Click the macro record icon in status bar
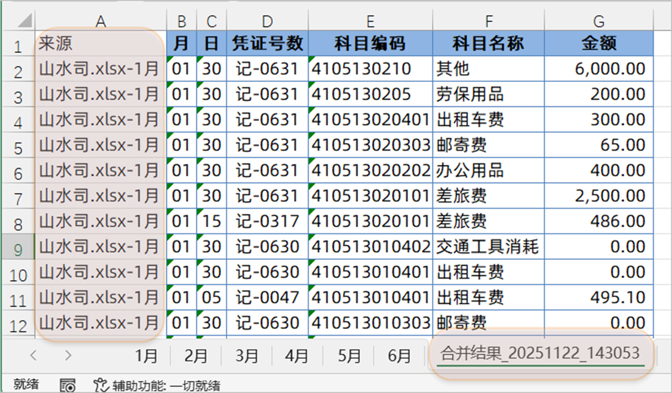This screenshot has height=393, width=672. click(68, 385)
